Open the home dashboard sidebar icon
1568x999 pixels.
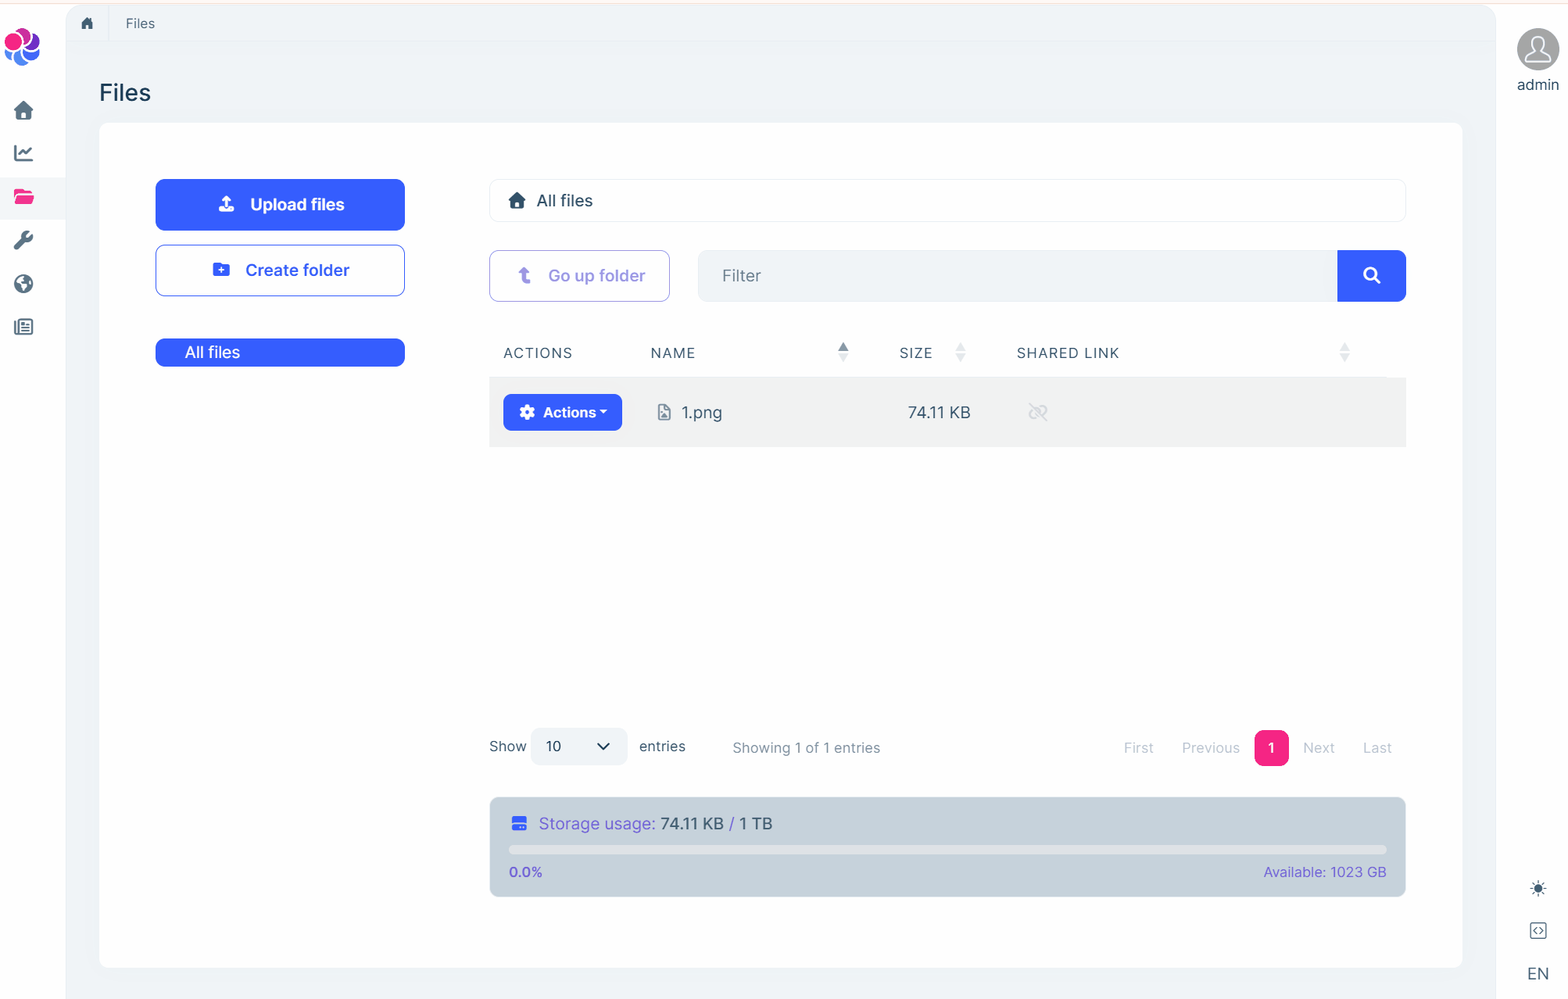pyautogui.click(x=23, y=110)
